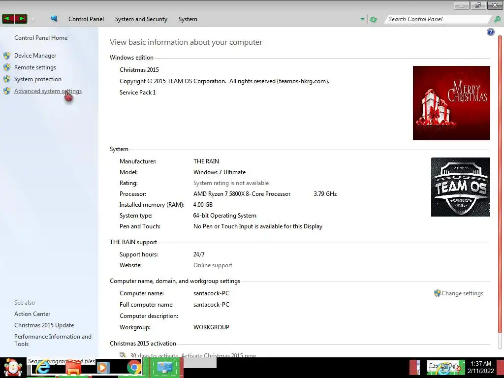Screen dimensions: 504x378
Task: Click the WORKGROUP value
Action: pyautogui.click(x=211, y=327)
